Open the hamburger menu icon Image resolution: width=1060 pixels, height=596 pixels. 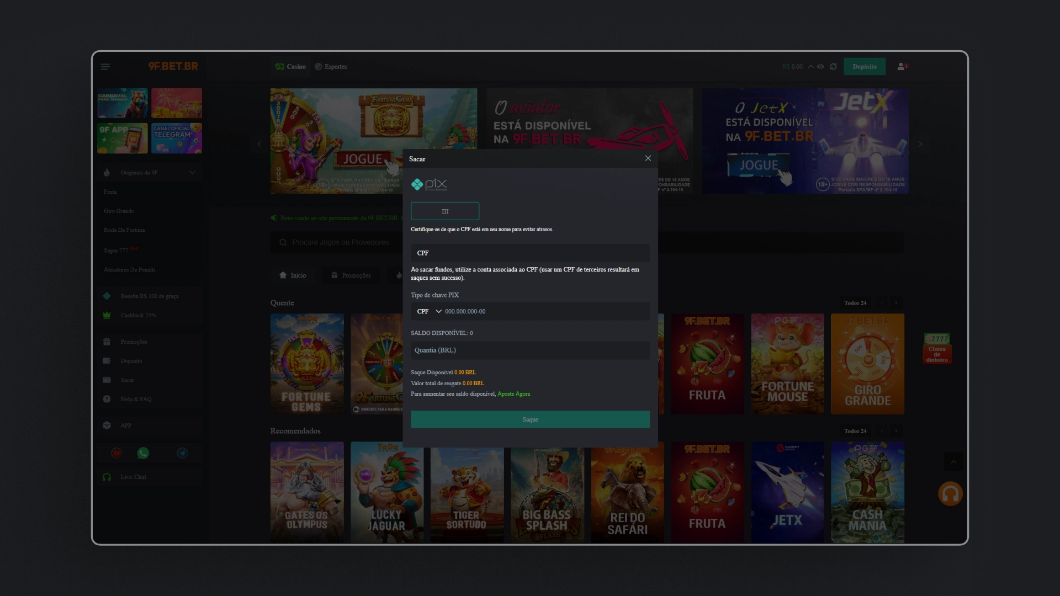[x=105, y=67]
